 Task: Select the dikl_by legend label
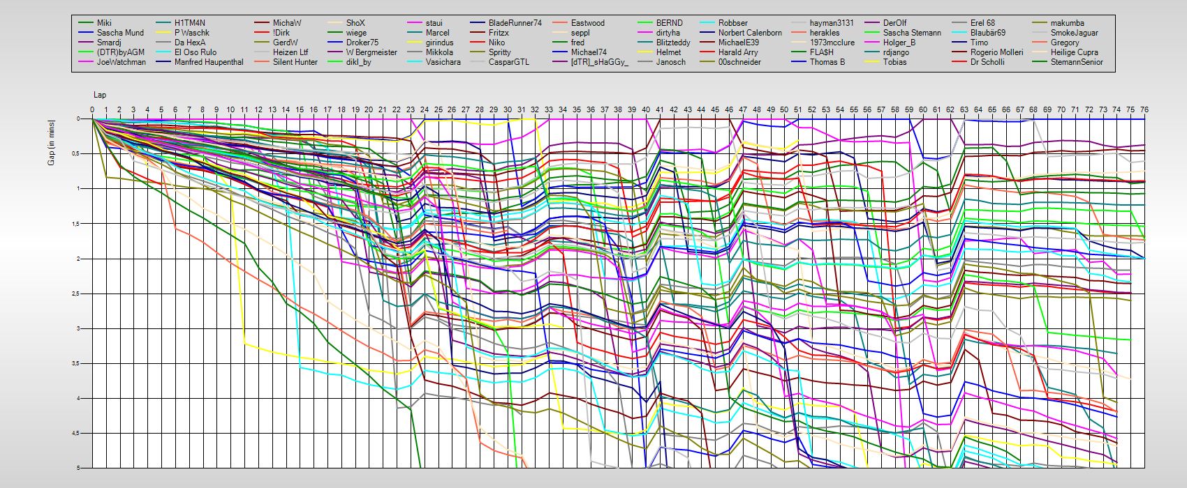359,62
